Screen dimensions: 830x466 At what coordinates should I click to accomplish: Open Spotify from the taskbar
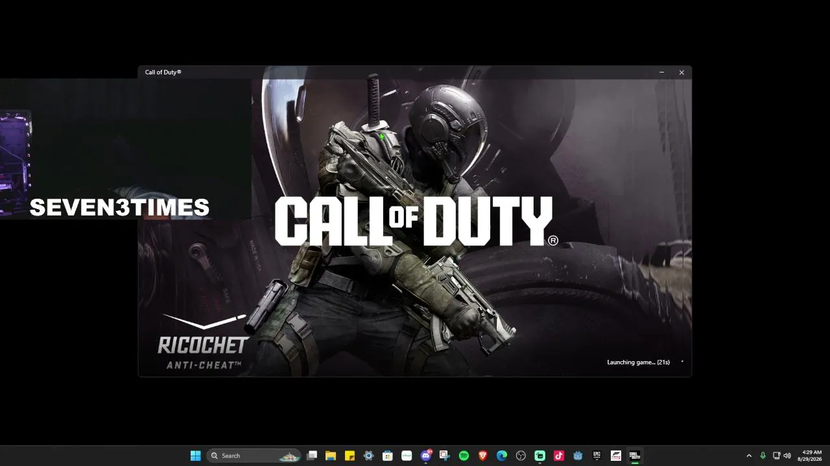coord(464,456)
